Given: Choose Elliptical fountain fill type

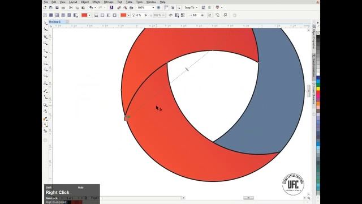Looking at the screenshot, I should 102,15.
